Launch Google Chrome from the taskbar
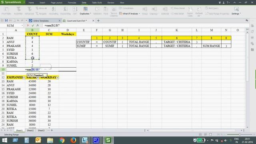The width and height of the screenshot is (256, 144). point(62,140)
